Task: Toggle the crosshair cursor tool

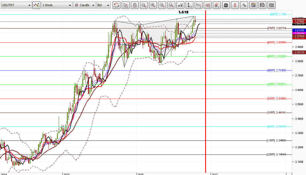Action: point(244,5)
